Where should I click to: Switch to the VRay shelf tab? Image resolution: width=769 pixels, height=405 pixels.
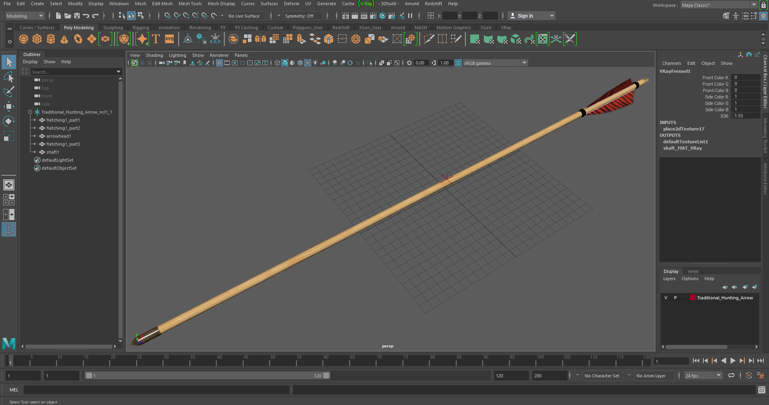pos(506,28)
